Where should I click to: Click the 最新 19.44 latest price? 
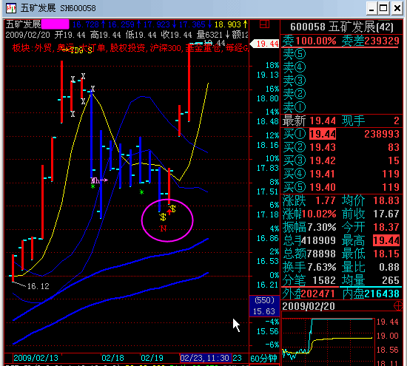point(323,121)
